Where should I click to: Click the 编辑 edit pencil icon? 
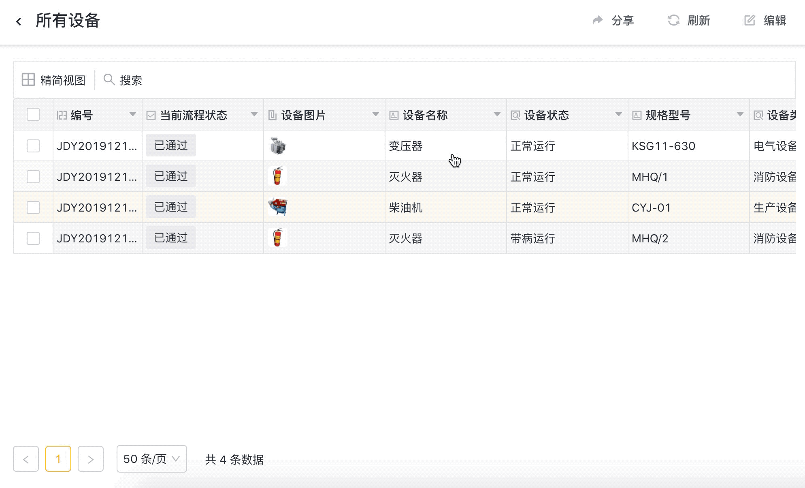point(750,20)
